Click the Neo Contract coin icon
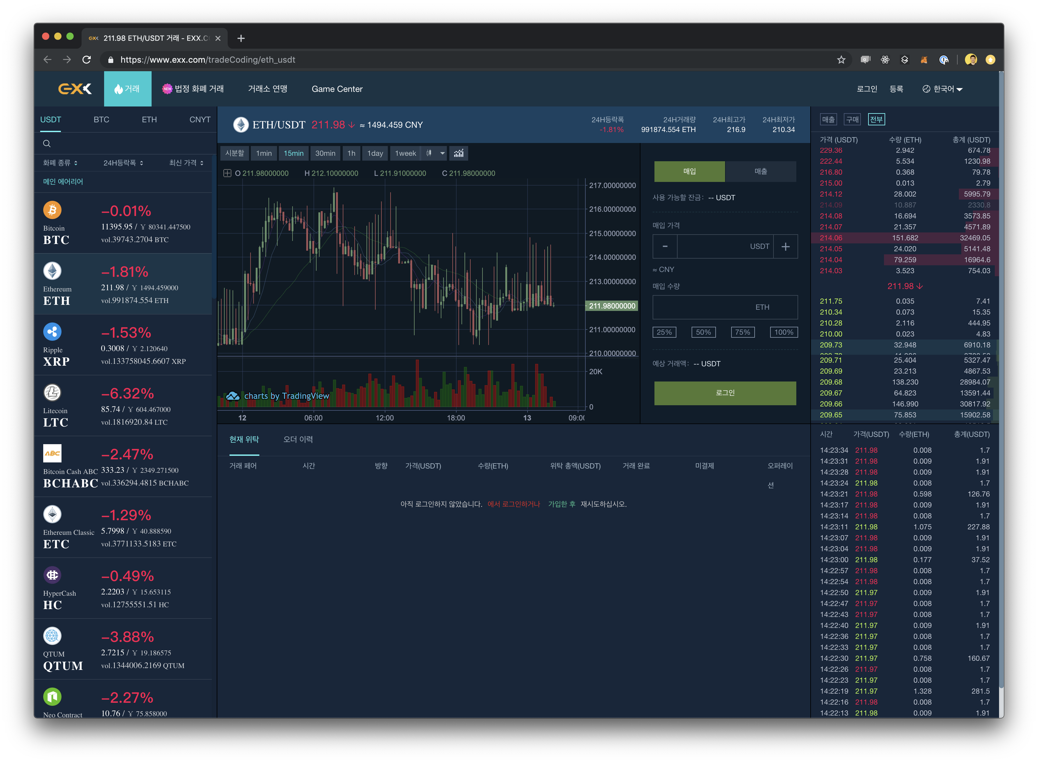1038x763 pixels. coord(52,696)
